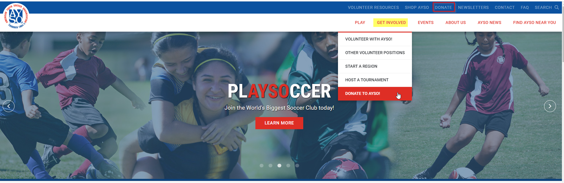Select the fourth carousel dot
564x183 pixels.
click(x=288, y=166)
